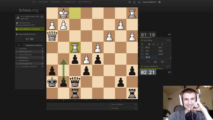Select the white rook on a1
213x120 pixels.
click(x=132, y=13)
